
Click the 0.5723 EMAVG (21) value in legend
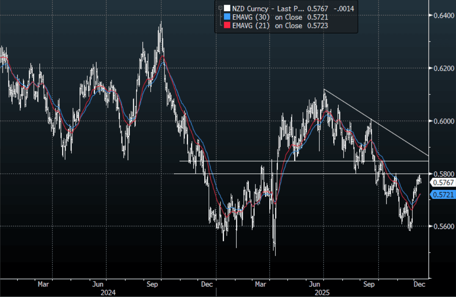(318, 26)
